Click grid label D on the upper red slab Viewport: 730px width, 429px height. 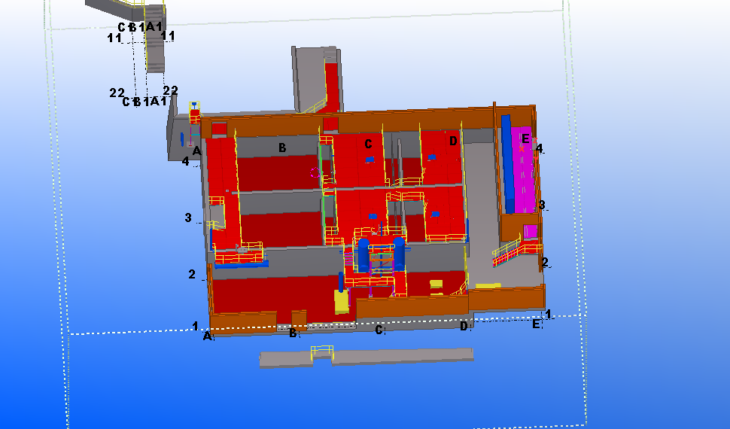[x=453, y=141]
